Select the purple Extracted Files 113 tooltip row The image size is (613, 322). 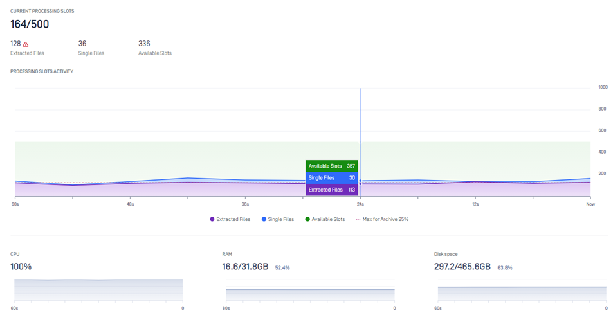point(331,190)
